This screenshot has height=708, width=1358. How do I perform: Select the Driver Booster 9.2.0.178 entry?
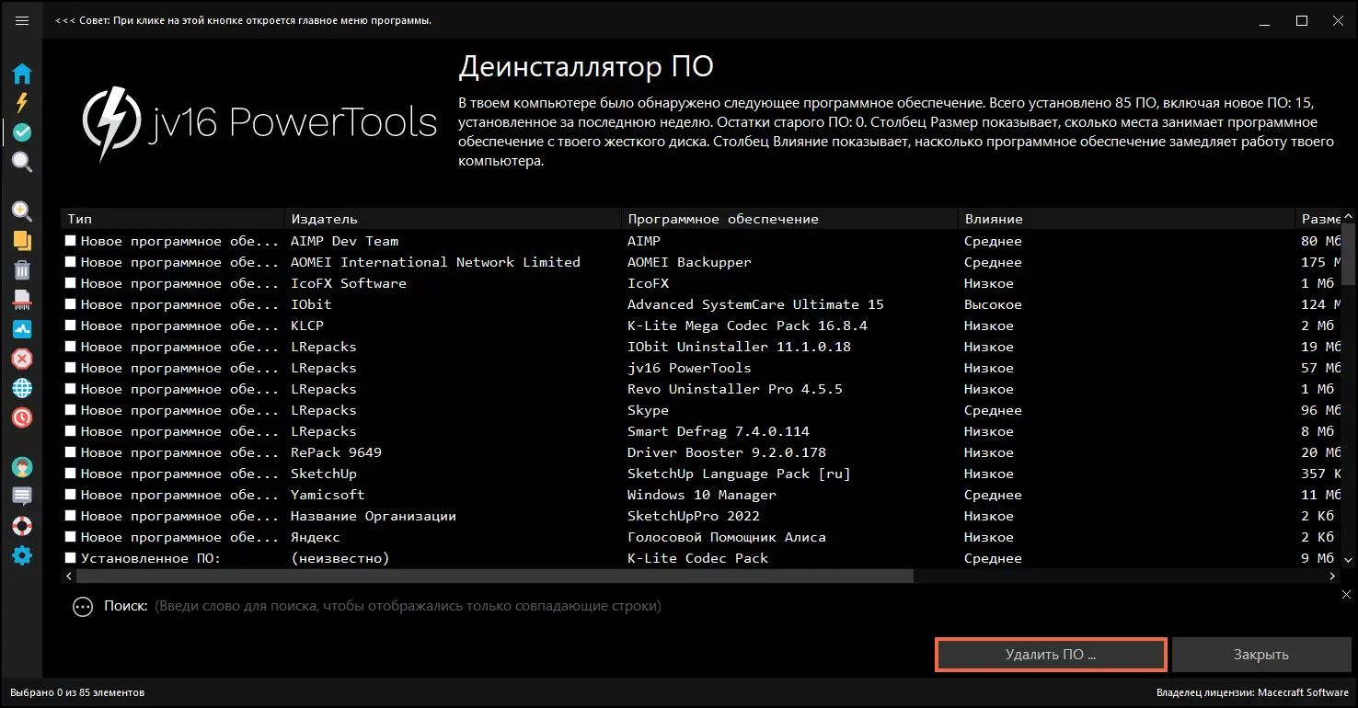pos(727,452)
